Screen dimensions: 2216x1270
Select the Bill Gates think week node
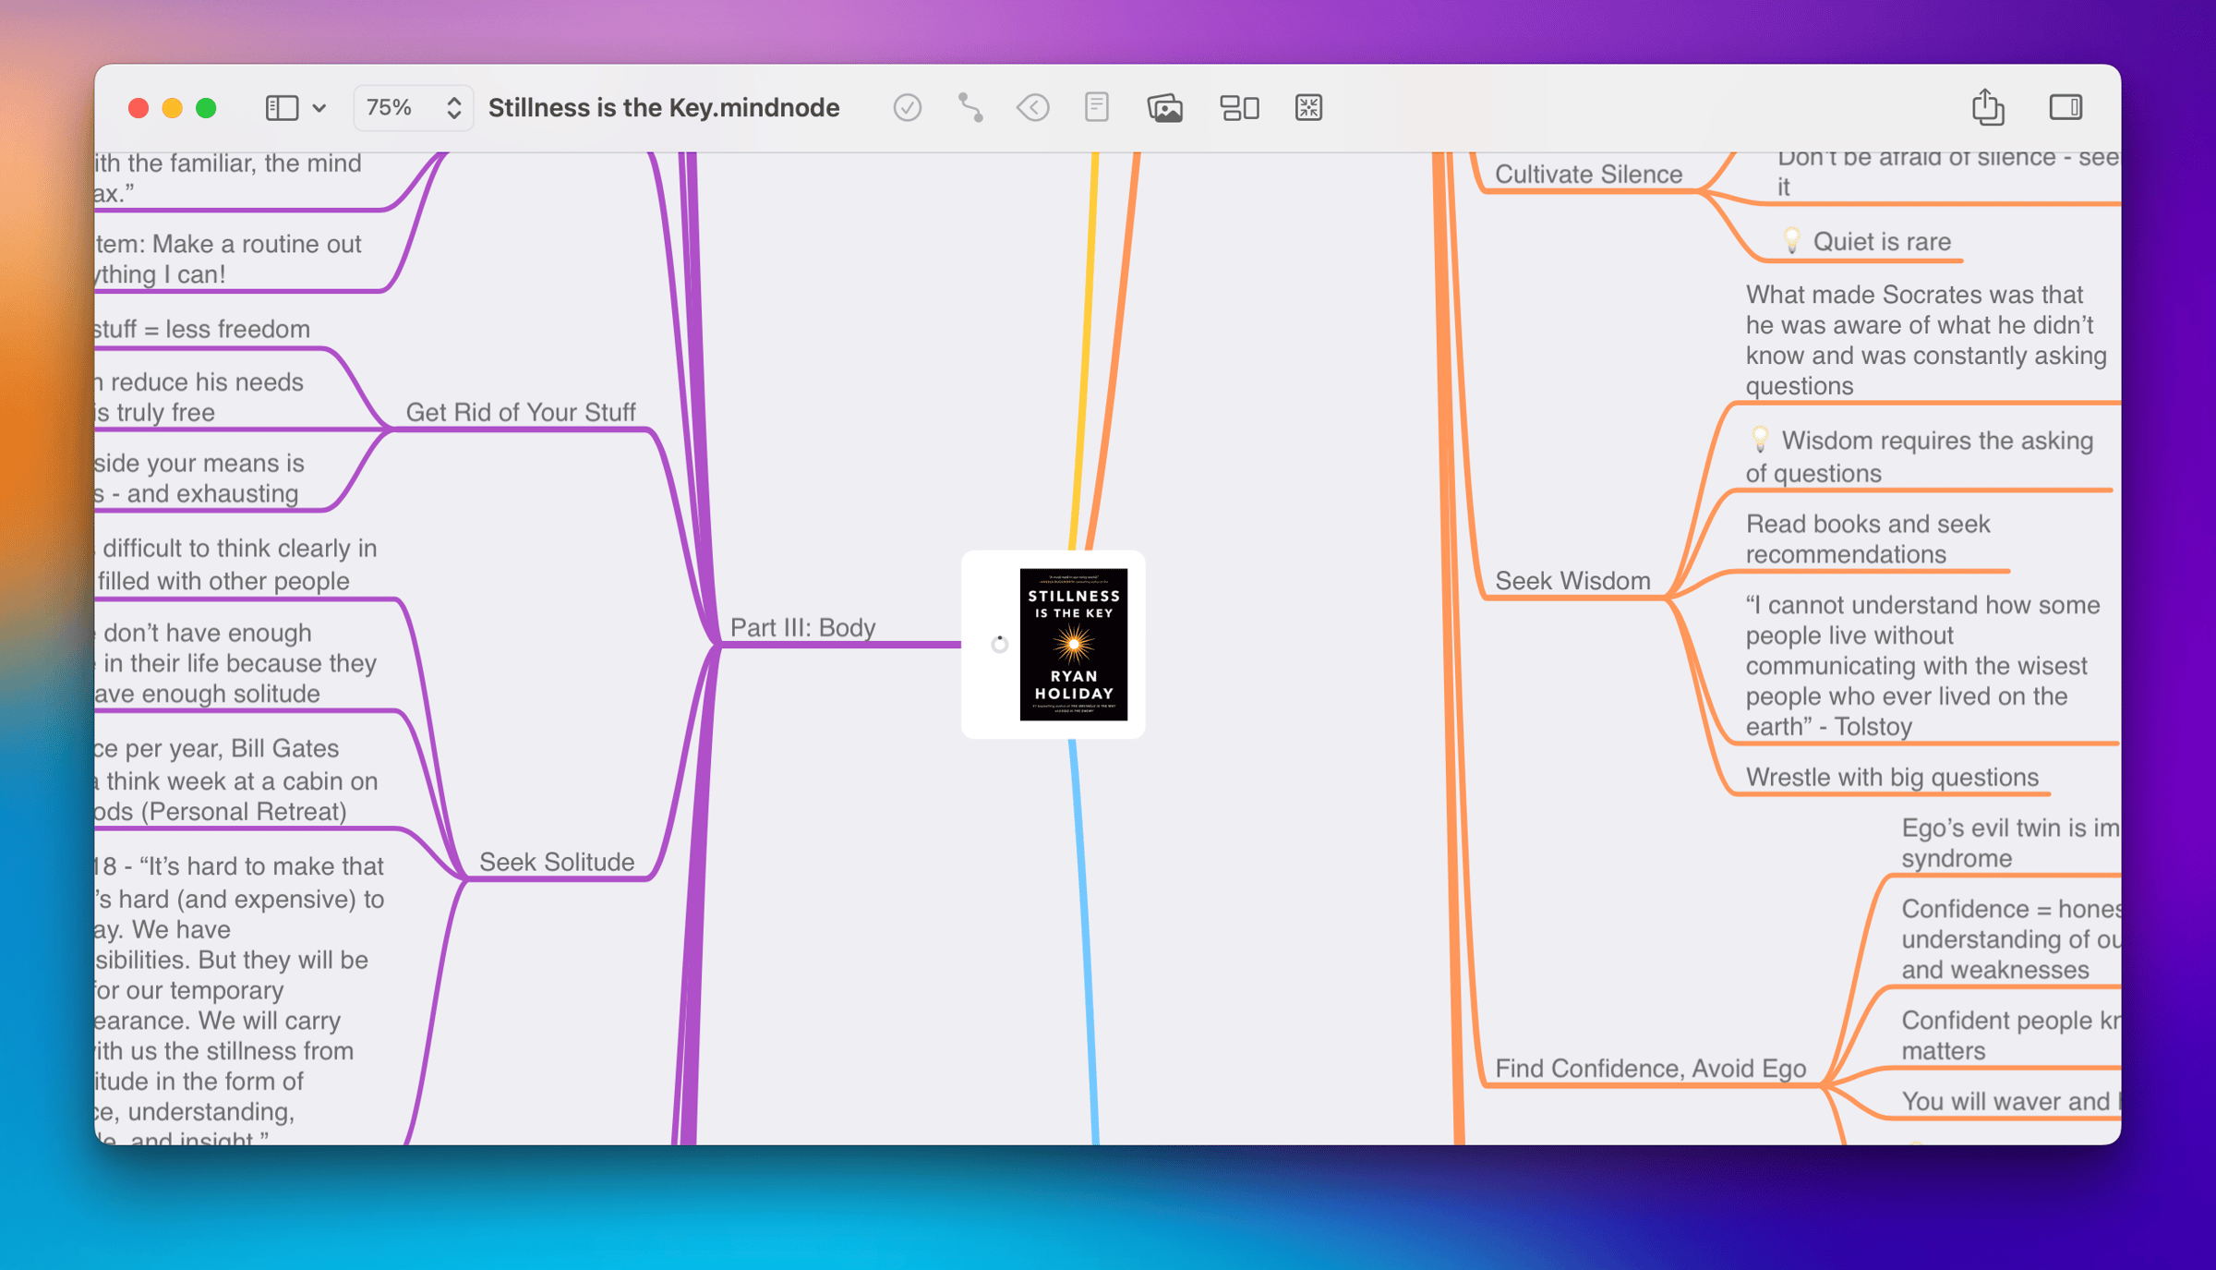[x=236, y=780]
